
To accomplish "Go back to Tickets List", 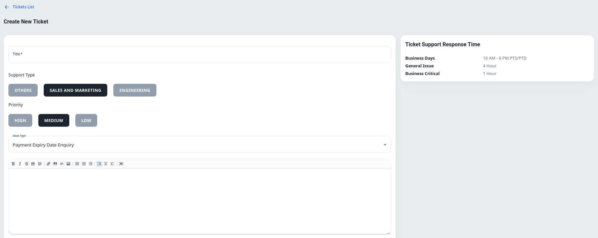I will pyautogui.click(x=24, y=7).
